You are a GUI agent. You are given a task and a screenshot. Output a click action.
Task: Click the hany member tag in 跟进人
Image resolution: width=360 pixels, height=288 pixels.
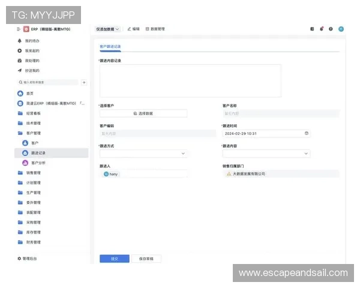[111, 174]
